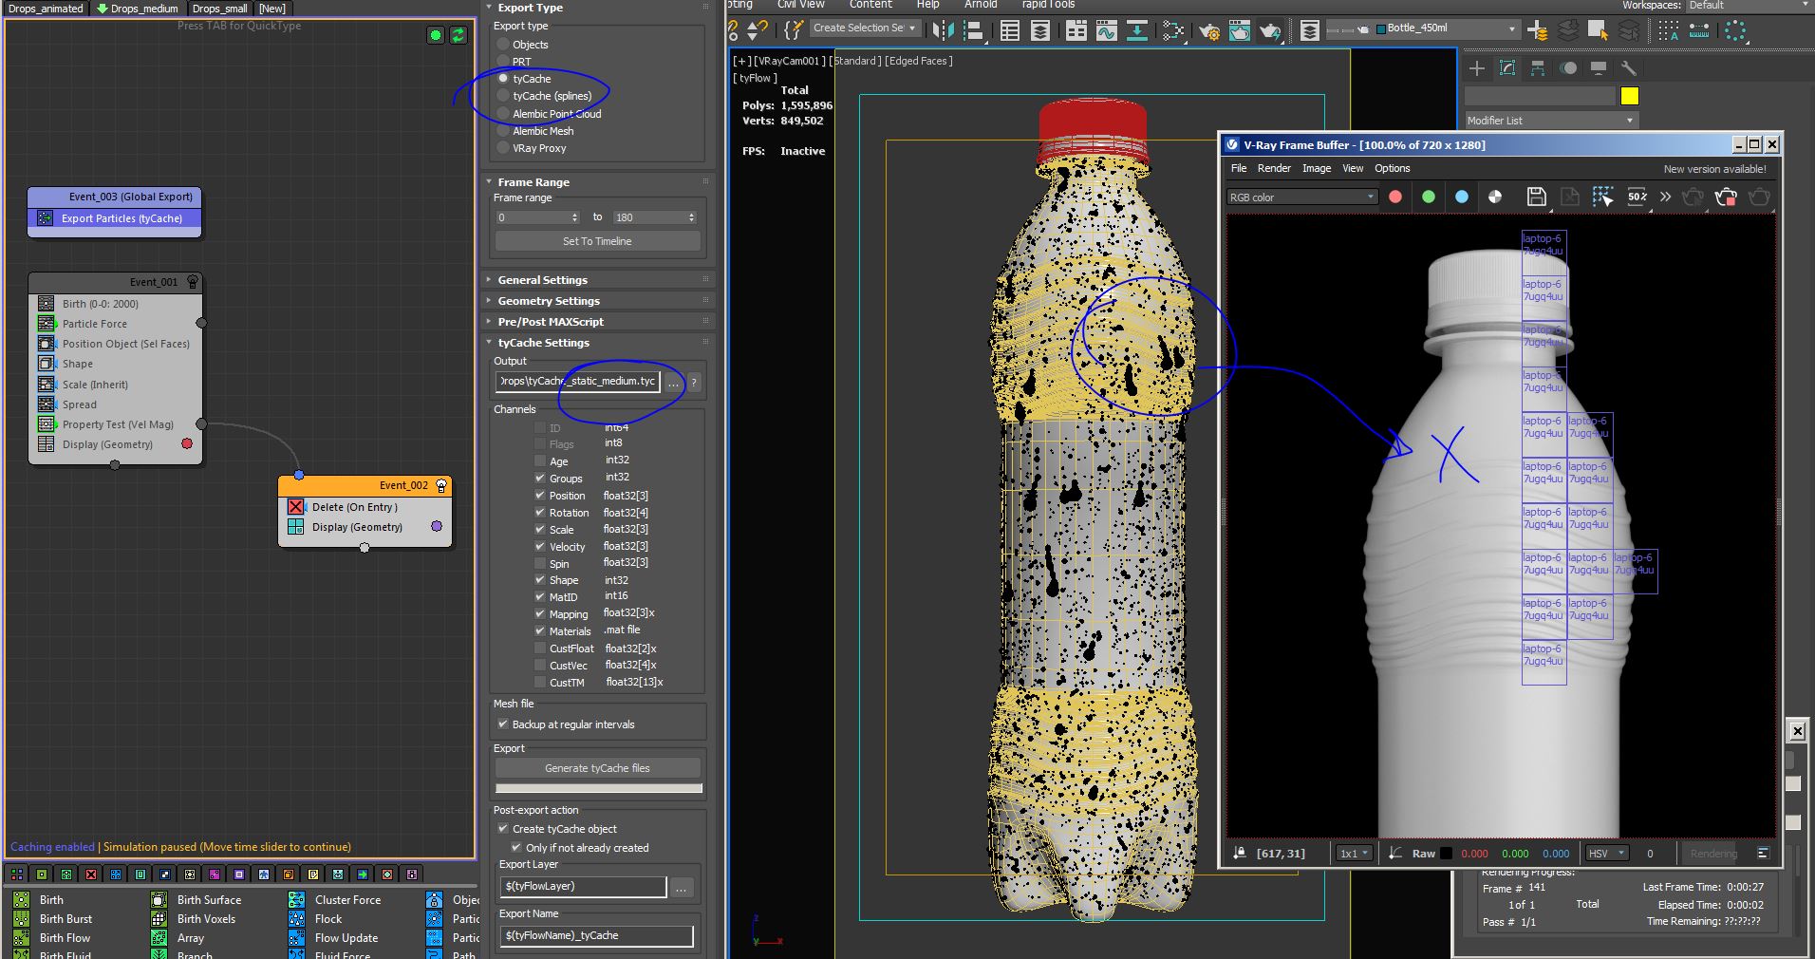Open Options menu in Frame Buffer
The image size is (1815, 959).
(1392, 168)
